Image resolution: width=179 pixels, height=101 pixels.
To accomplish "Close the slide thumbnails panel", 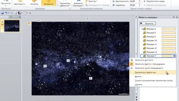I will (x=20, y=17).
